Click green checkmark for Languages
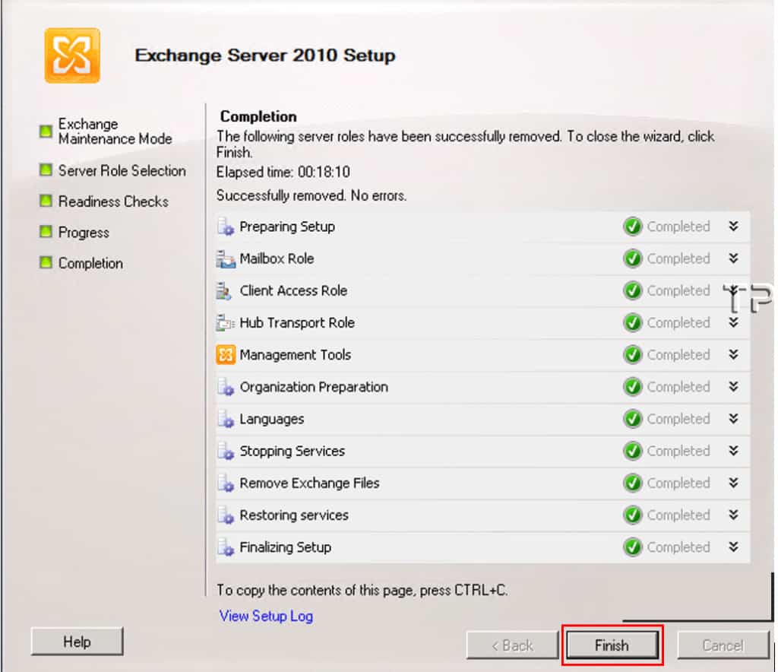Viewport: 778px width, 672px height. [x=633, y=420]
